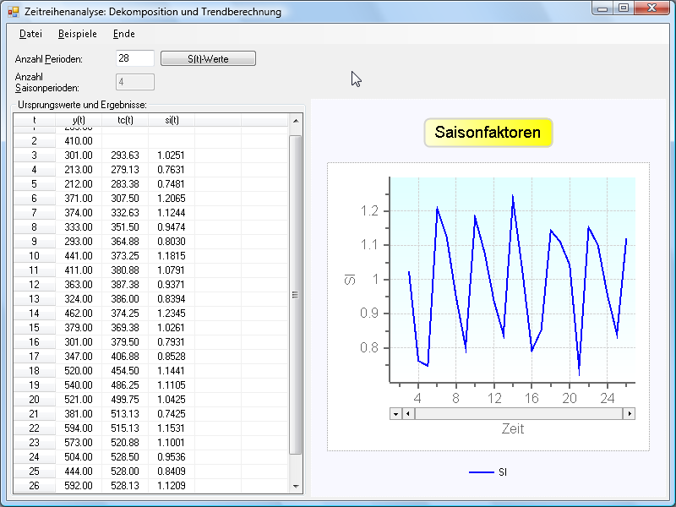The image size is (676, 507).
Task: Click the Anzahl Perioden input field
Action: pyautogui.click(x=135, y=58)
